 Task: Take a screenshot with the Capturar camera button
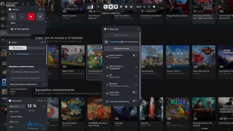tap(12, 17)
